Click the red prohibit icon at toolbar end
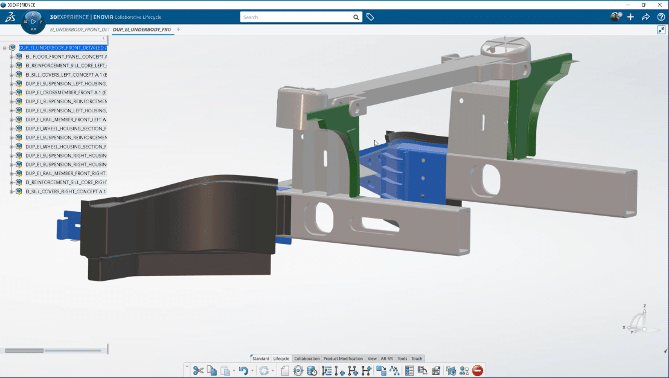The image size is (669, 378). pos(477,370)
